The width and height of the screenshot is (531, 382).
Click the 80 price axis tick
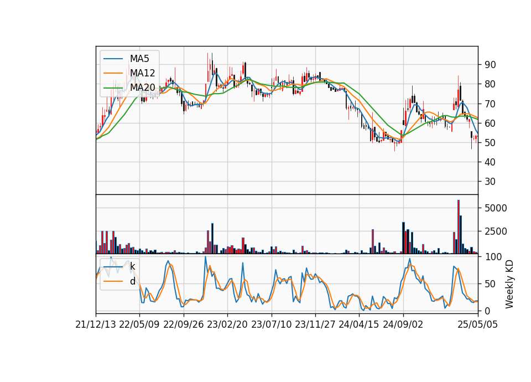tap(490, 84)
